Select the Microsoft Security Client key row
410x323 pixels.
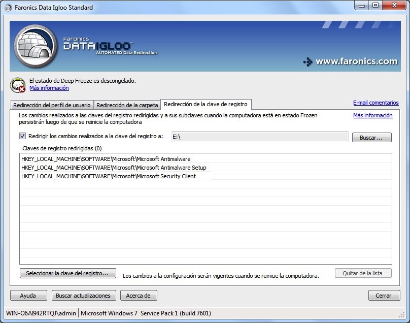pyautogui.click(x=206, y=176)
